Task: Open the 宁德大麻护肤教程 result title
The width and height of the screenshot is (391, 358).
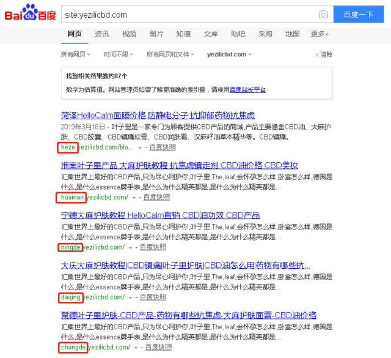Action: coord(160,215)
